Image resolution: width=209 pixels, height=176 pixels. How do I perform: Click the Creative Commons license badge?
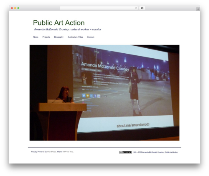125,152
